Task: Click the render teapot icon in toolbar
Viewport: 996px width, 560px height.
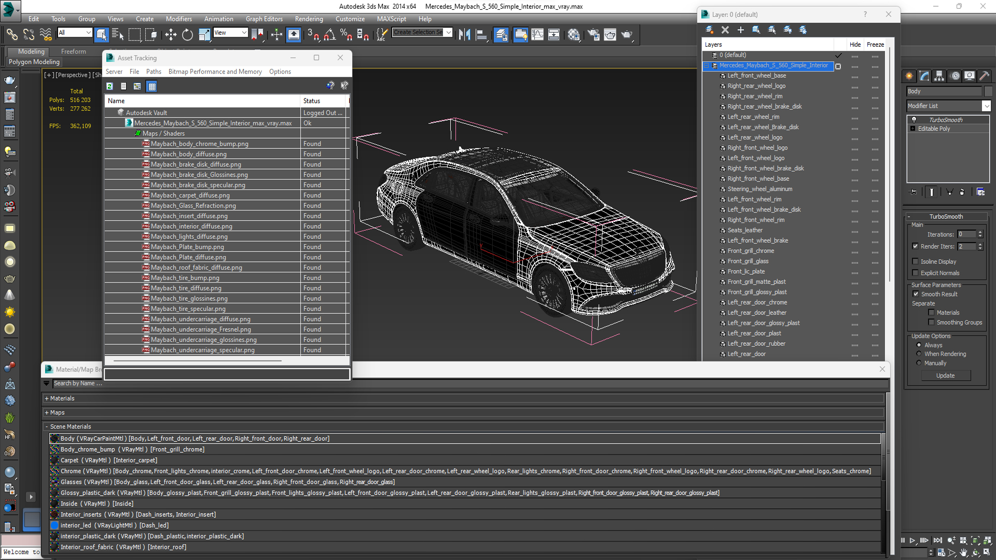Action: [x=627, y=35]
